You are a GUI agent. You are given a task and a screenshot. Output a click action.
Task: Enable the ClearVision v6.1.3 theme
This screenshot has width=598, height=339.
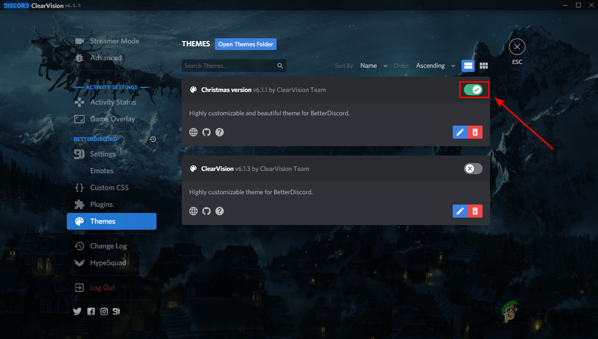473,169
